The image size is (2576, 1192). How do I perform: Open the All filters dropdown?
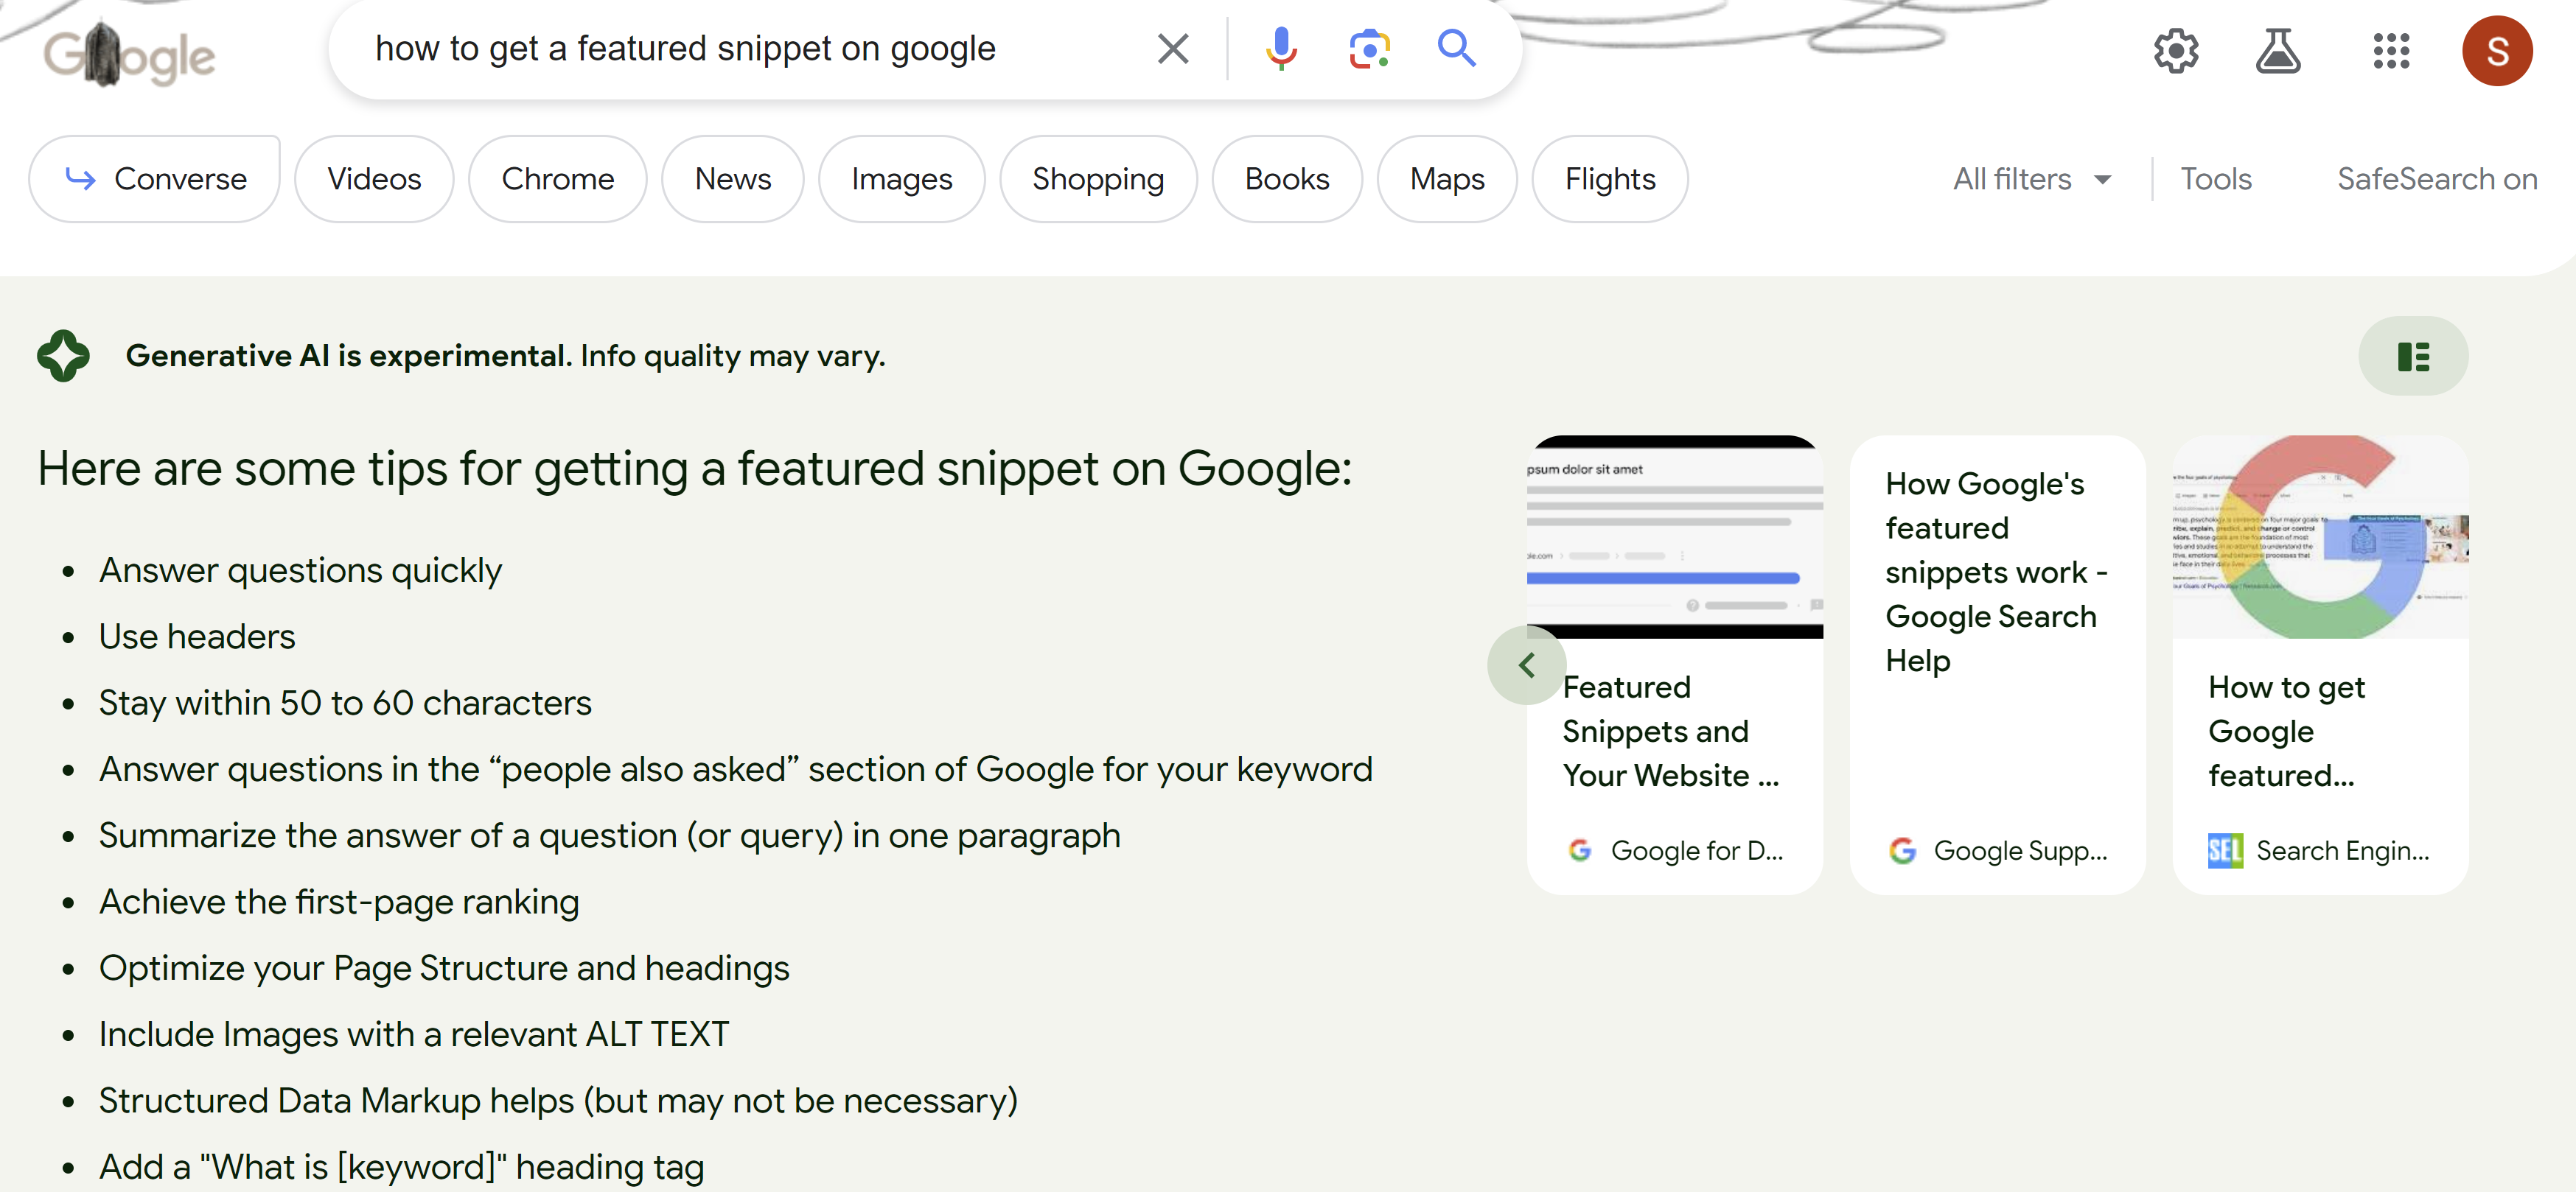[2031, 179]
